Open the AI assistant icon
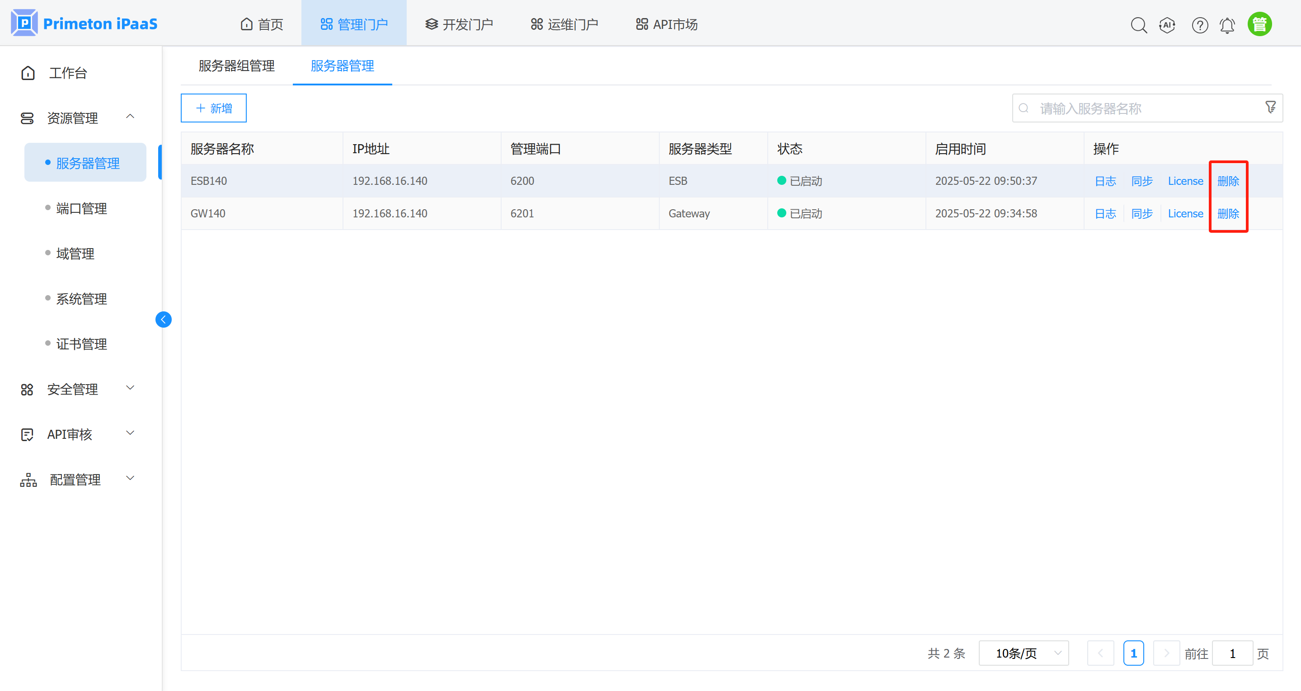 [x=1167, y=25]
